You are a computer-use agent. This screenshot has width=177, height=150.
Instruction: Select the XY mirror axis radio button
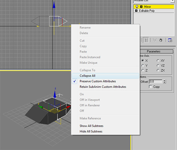(158, 60)
